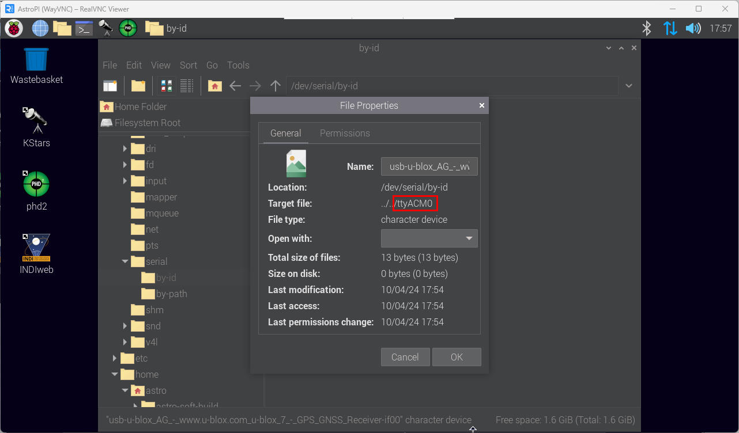Open the terminal from the top panel
This screenshot has width=739, height=433.
tap(84, 28)
